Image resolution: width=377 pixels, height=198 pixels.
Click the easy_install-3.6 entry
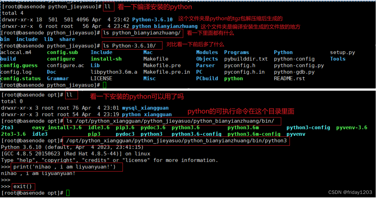point(57,127)
